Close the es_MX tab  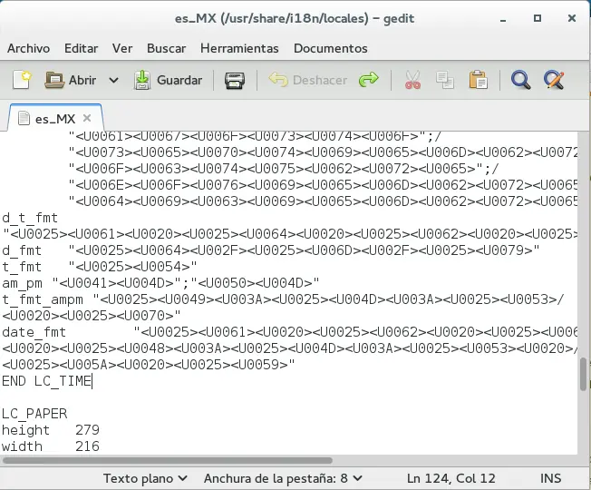point(87,119)
